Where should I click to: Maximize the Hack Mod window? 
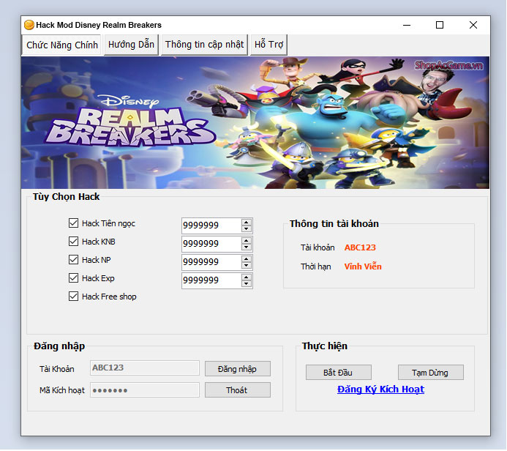click(440, 25)
